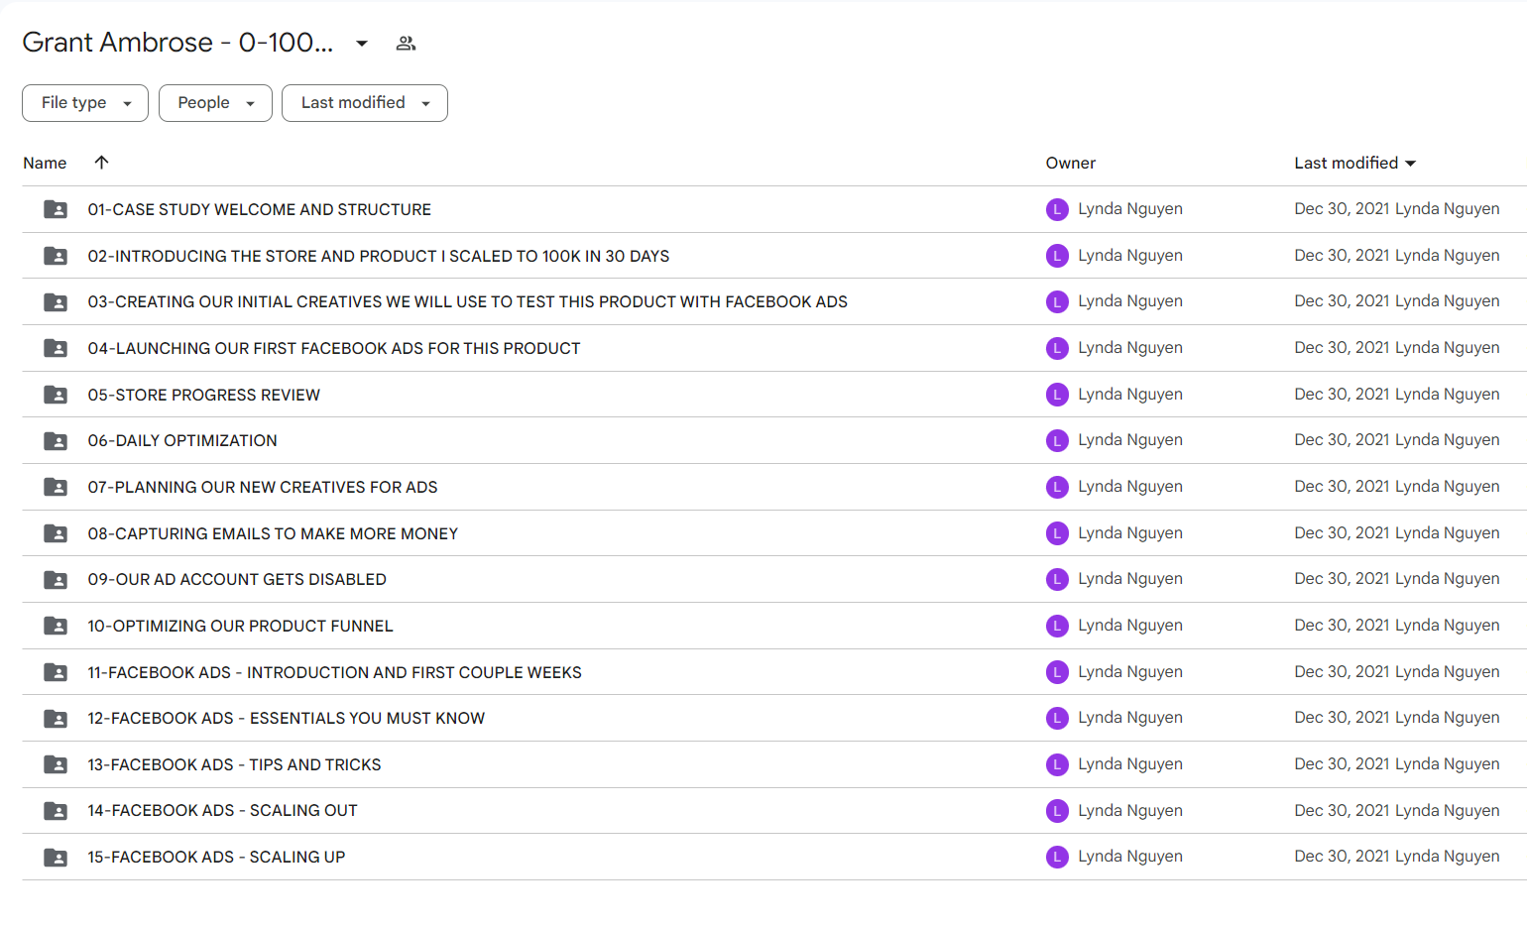Click the shared folder icon for 01-CASE STUDY WELCOME AND STRUCTURE
Image resolution: width=1527 pixels, height=926 pixels.
click(x=56, y=209)
